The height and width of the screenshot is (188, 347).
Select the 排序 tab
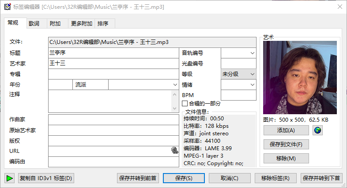[103, 24]
